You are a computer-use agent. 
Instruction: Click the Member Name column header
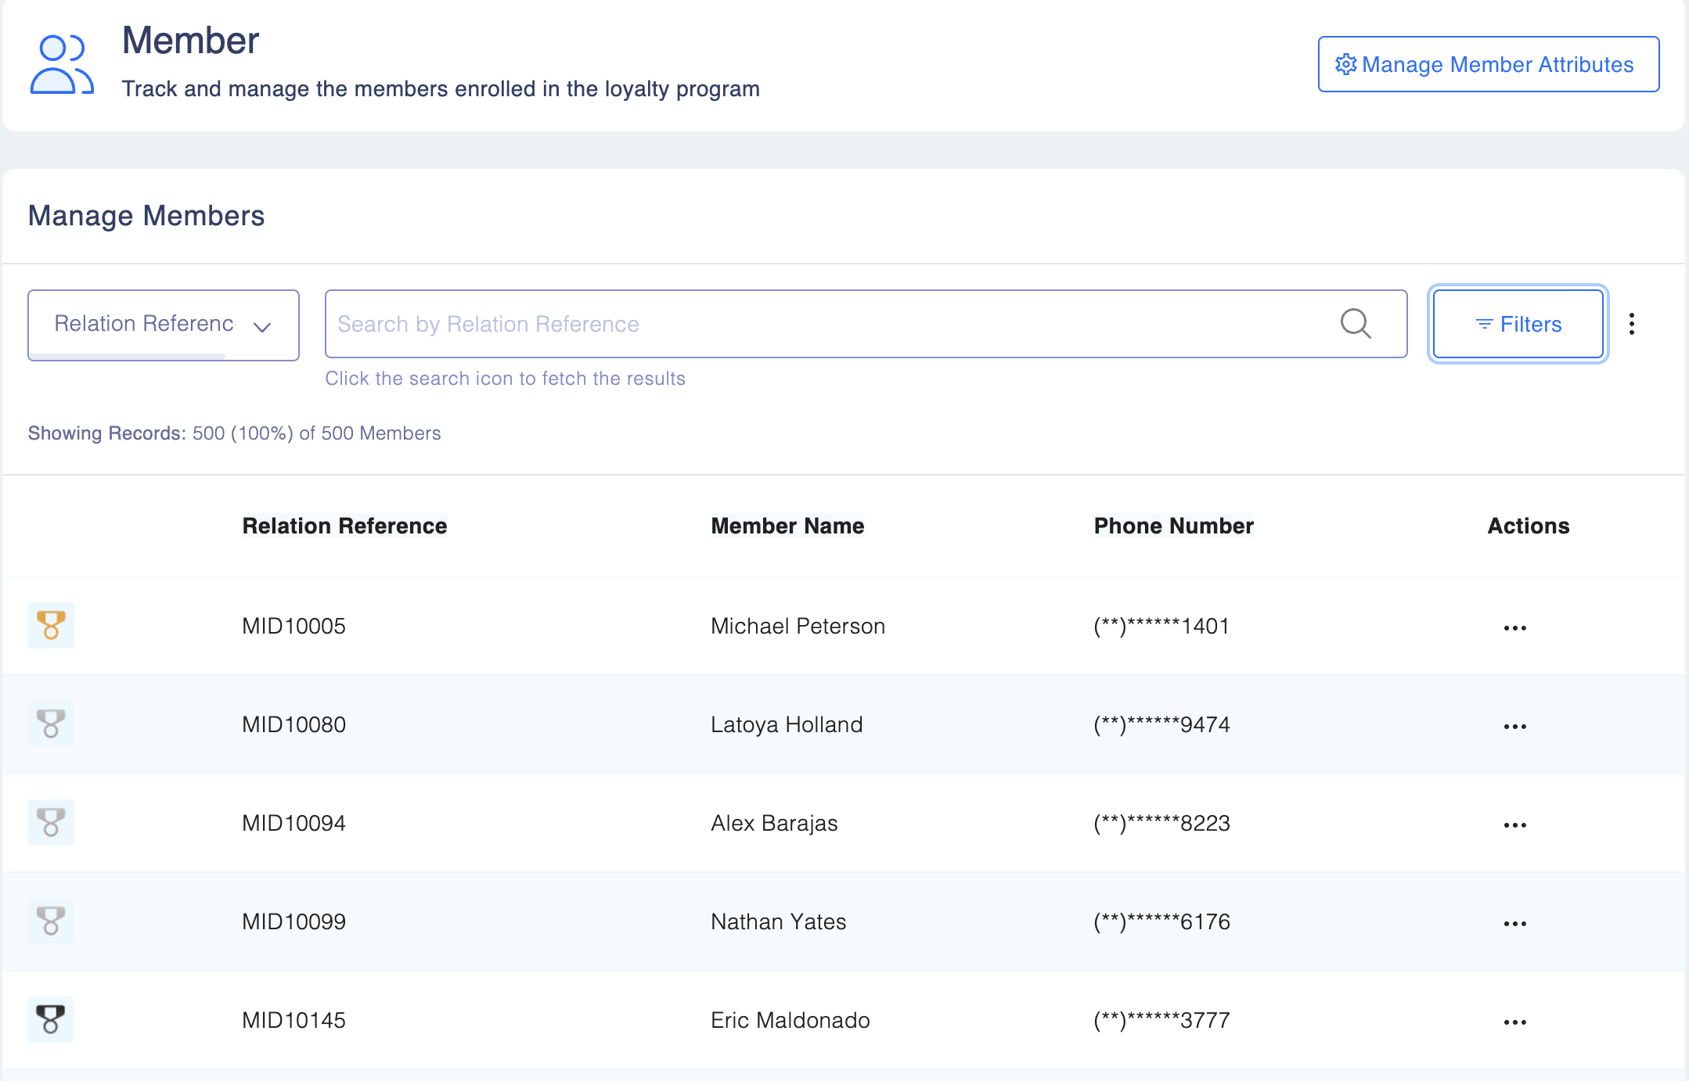click(787, 526)
